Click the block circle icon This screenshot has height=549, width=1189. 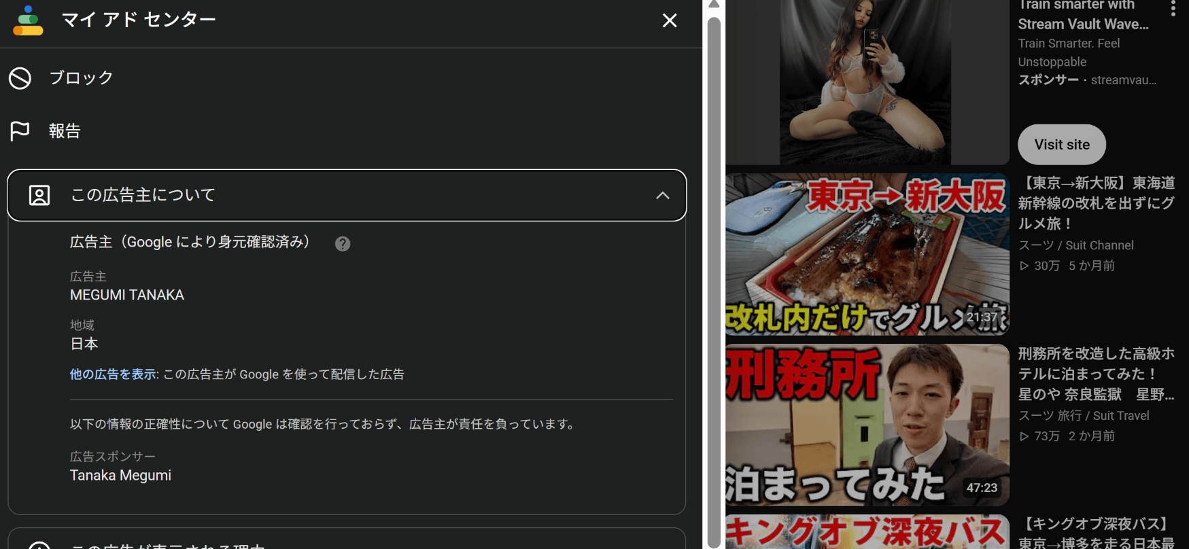[20, 78]
